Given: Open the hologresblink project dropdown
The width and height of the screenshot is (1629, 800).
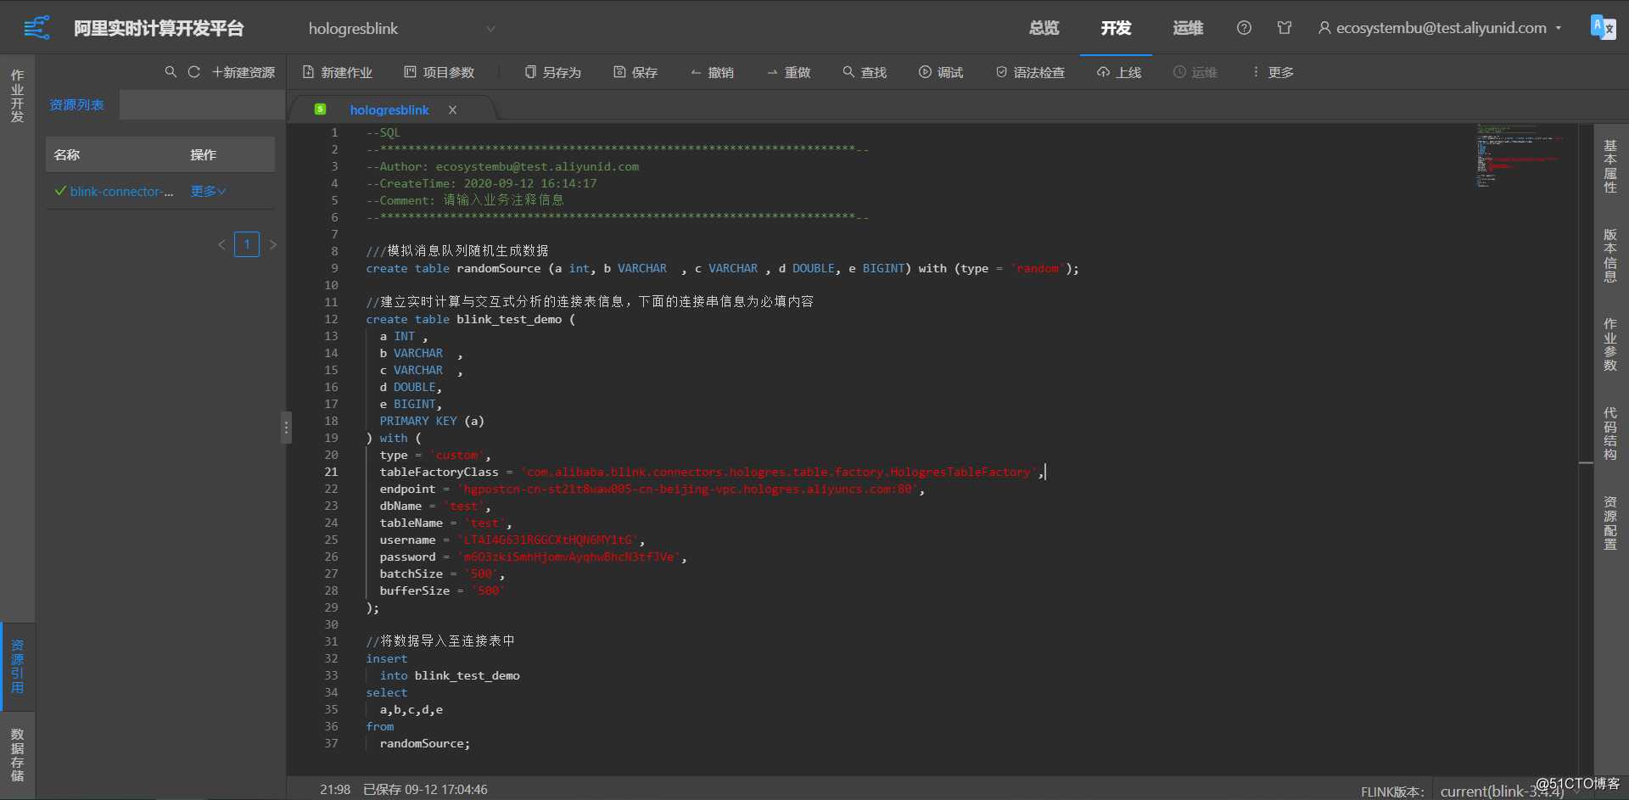Looking at the screenshot, I should [401, 28].
